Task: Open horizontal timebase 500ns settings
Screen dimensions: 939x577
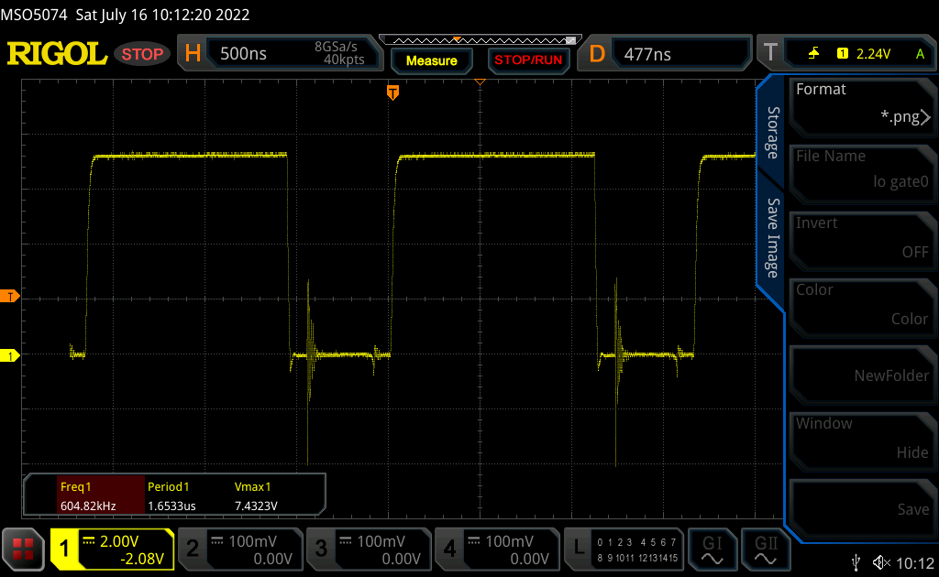Action: 281,54
